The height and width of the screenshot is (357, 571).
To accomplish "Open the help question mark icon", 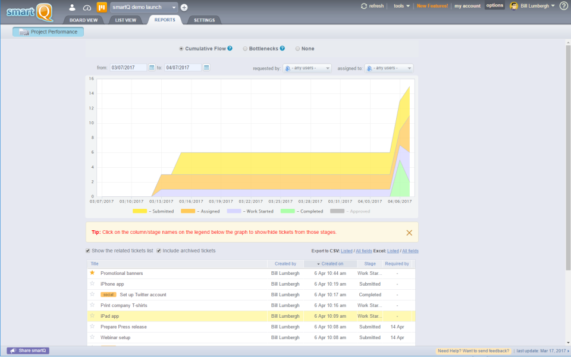I will [x=563, y=6].
